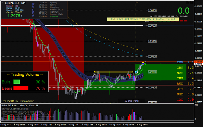Click the orange 1.29766 price axis tag
The width and height of the screenshot is (203, 127).
198,62
